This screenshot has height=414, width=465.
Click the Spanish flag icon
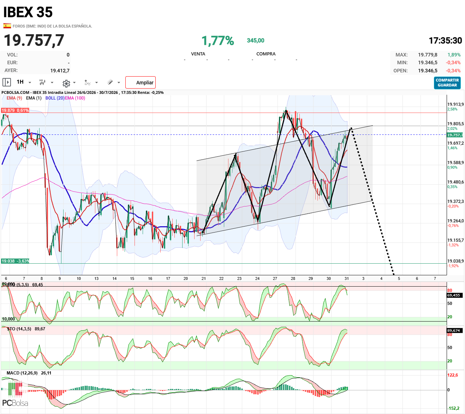pos(7,26)
